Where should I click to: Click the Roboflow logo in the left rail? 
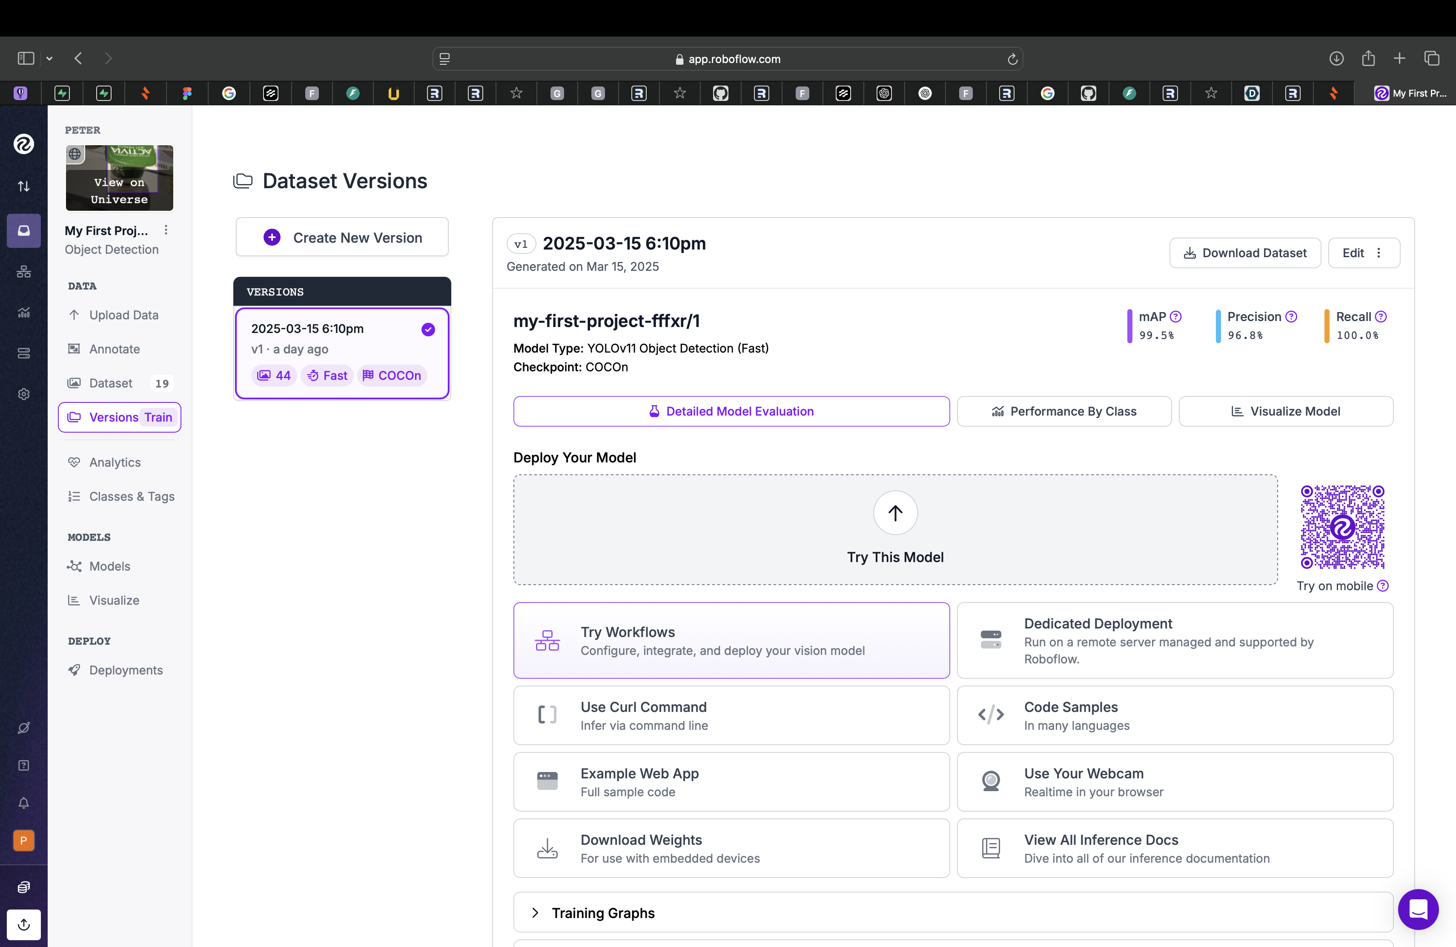click(x=23, y=144)
